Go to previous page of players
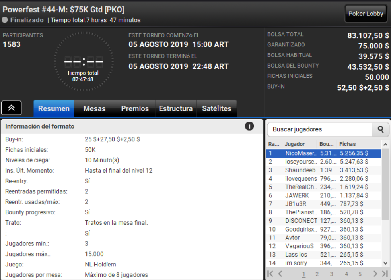Screen dimensions: 391x280 pos(280,274)
